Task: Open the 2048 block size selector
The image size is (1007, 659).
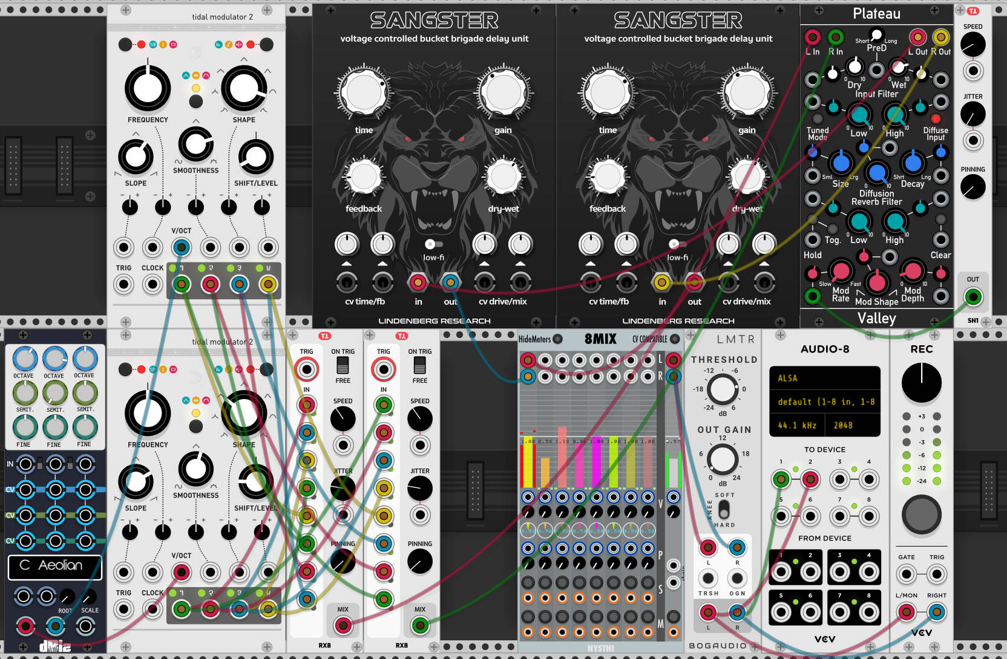Action: point(852,425)
